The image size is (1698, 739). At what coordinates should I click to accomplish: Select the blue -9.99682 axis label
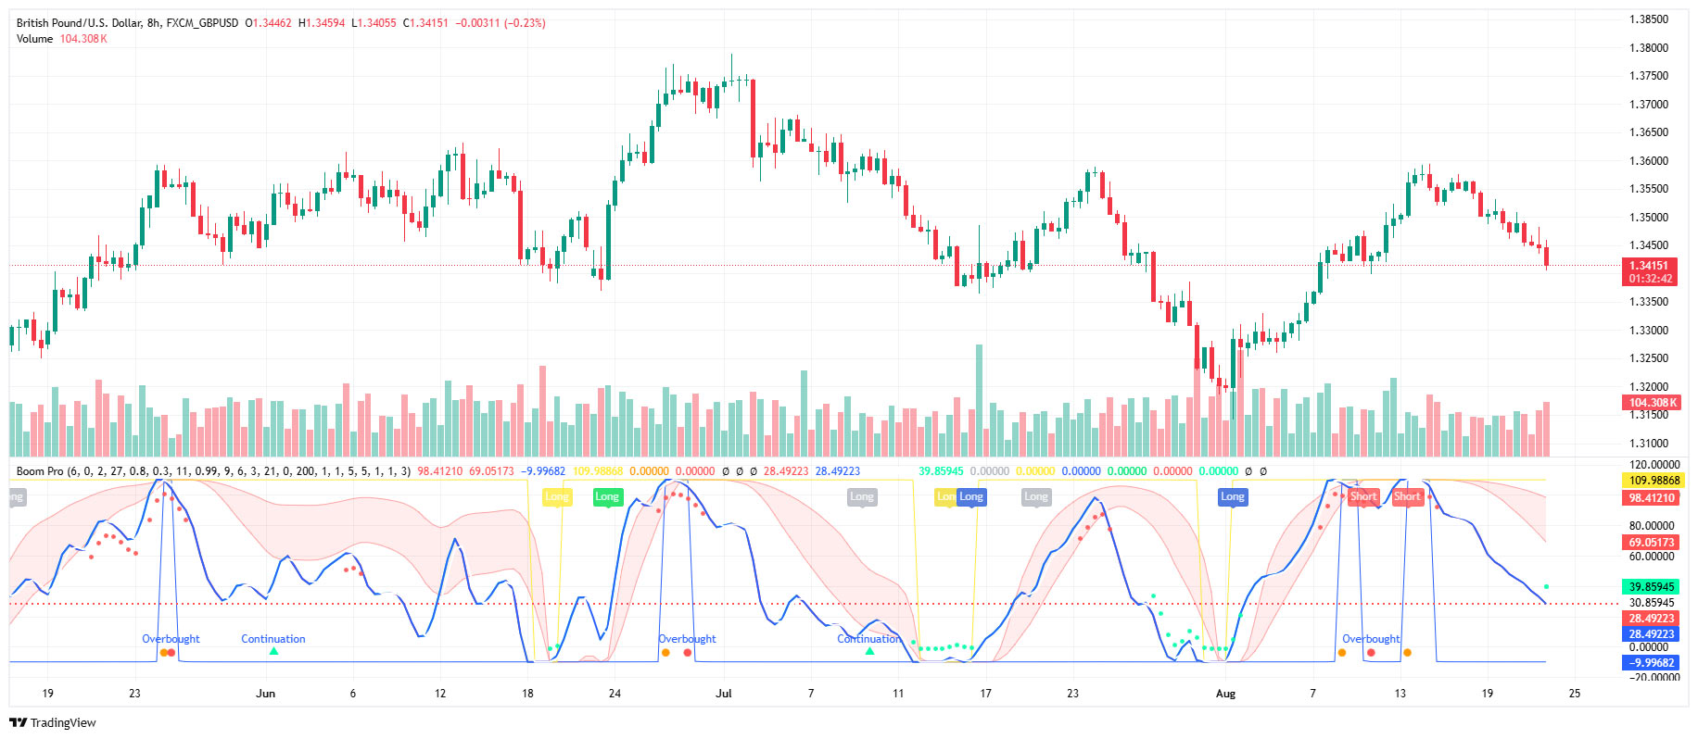[1652, 663]
